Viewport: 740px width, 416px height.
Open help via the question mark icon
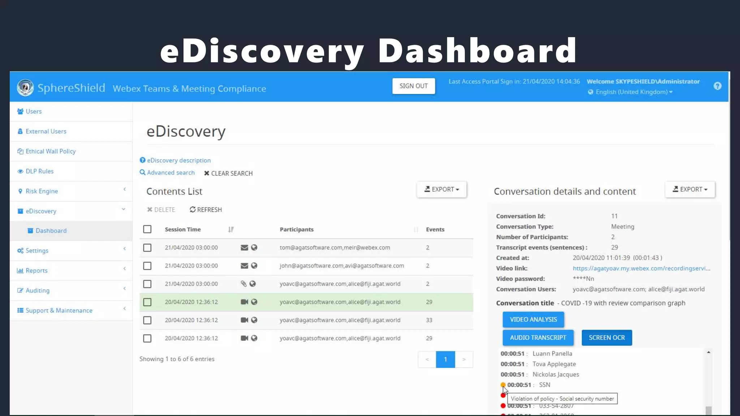pos(718,86)
